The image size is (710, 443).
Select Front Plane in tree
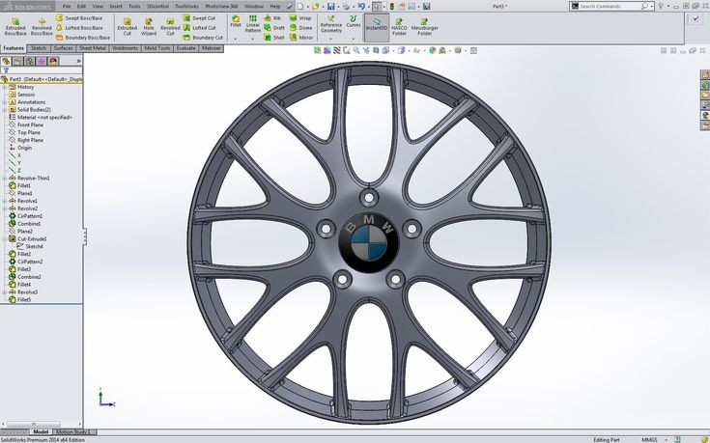(30, 125)
